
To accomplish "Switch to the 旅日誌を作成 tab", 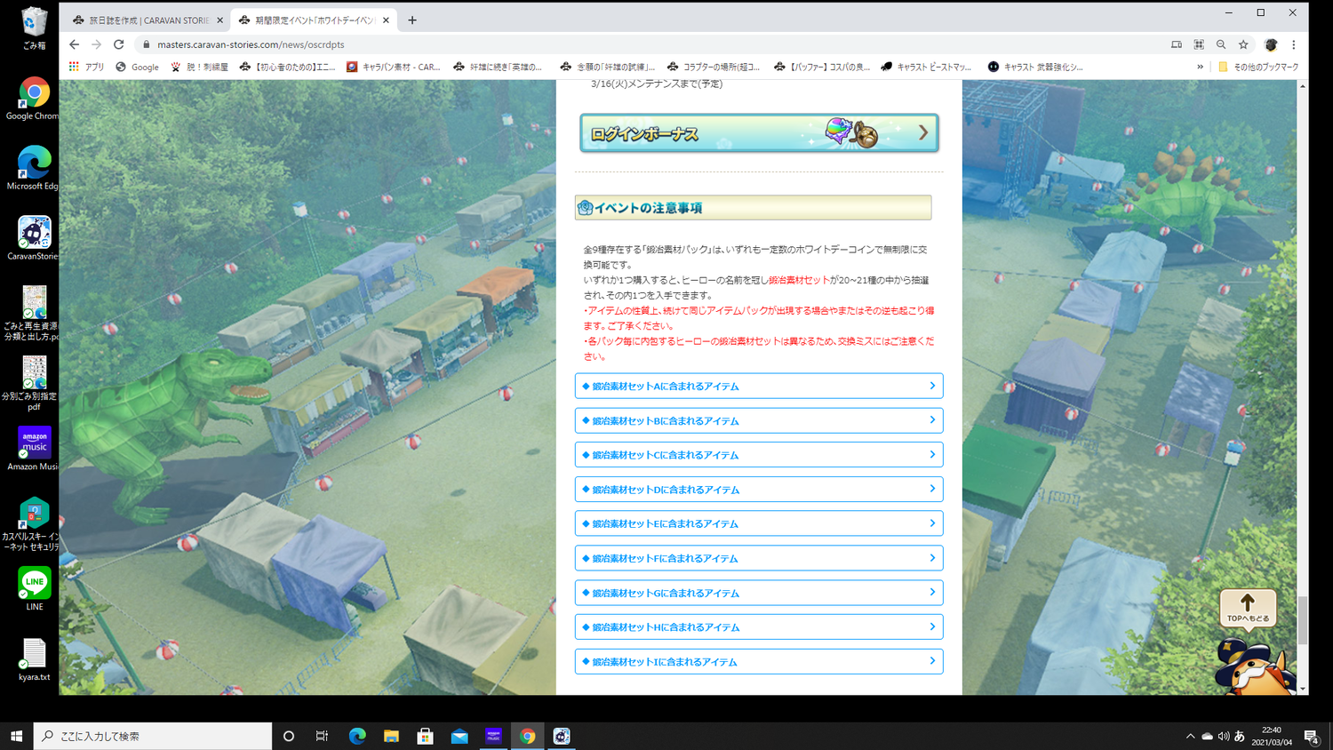I will click(147, 20).
